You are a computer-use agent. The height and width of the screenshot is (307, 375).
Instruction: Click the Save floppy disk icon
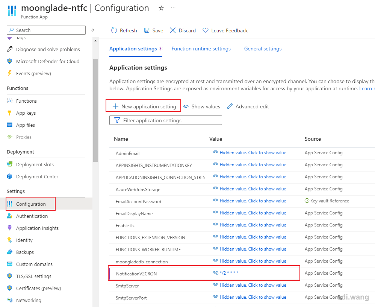[147, 30]
